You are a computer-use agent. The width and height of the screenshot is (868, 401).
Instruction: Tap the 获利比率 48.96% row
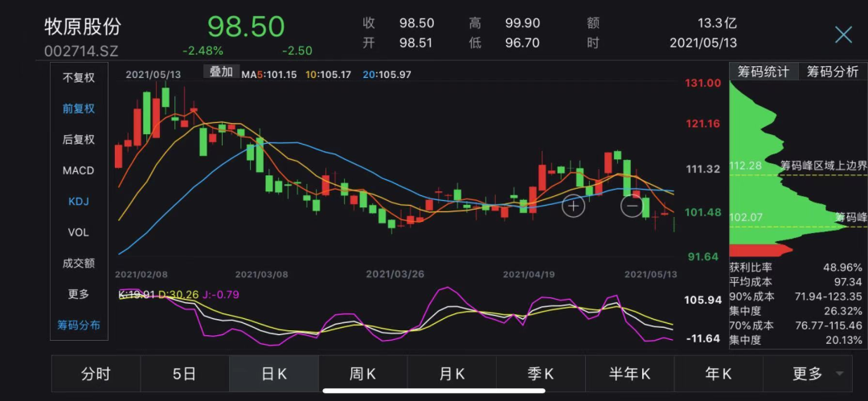coord(796,267)
